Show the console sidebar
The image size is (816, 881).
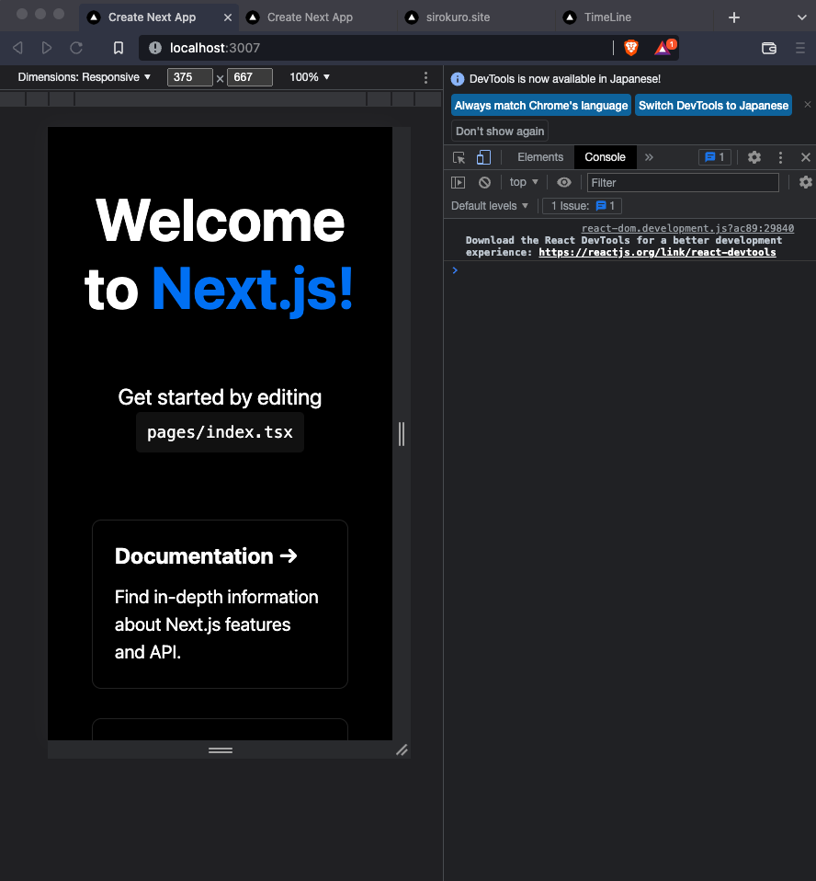coord(459,183)
